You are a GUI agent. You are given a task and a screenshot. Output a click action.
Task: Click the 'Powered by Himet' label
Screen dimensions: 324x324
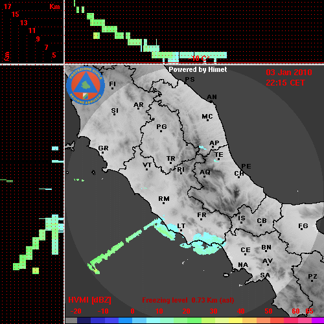[198, 69]
